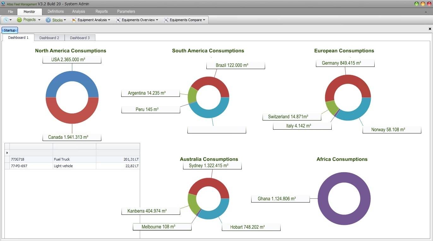Image resolution: width=433 pixels, height=241 pixels.
Task: Click the 22,82 LT value cell
Action: tap(118, 166)
